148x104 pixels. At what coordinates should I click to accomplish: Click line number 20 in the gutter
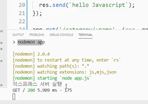pos(22,5)
